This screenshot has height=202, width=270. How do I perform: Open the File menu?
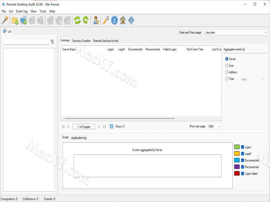tap(4, 11)
